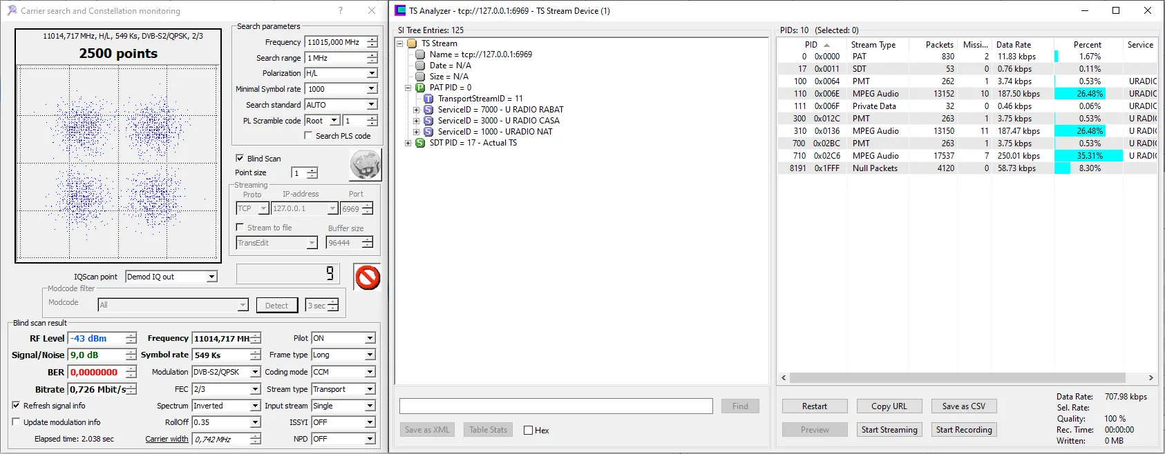Click the Start Recording button
The height and width of the screenshot is (454, 1165).
click(963, 430)
